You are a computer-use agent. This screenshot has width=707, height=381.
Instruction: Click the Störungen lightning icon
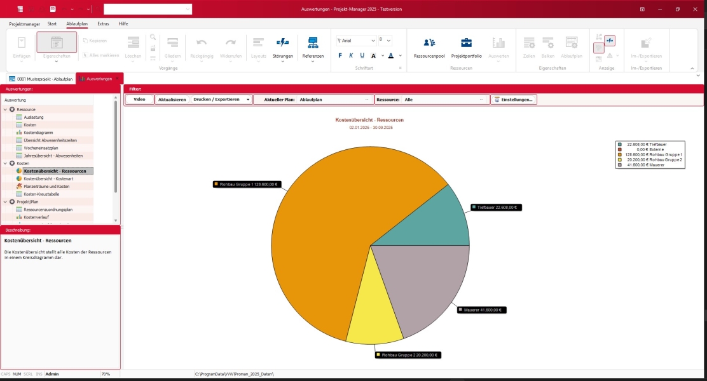(283, 43)
